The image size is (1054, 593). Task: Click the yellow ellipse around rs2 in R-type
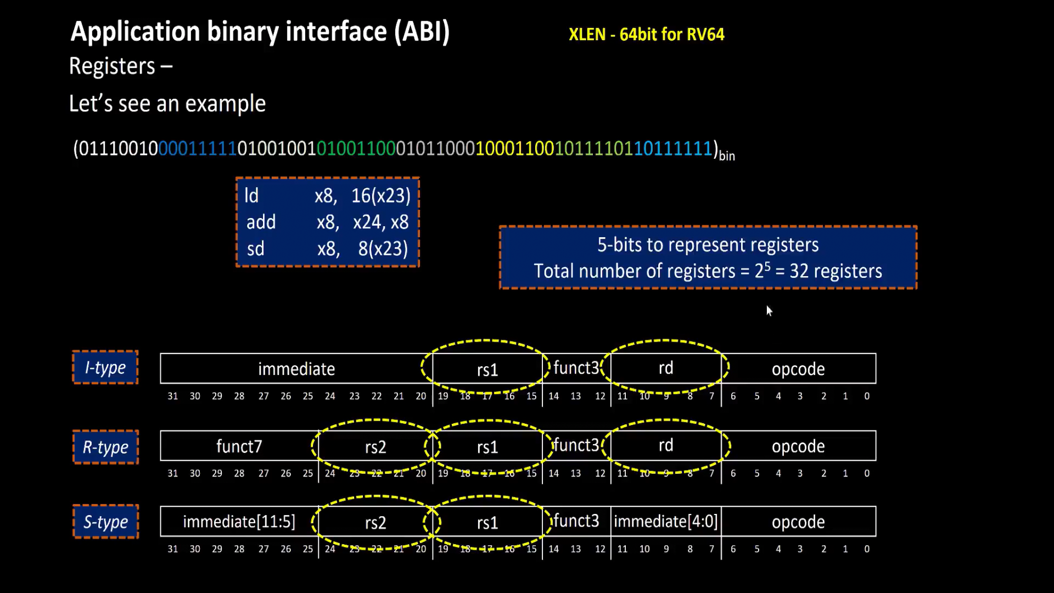(x=375, y=446)
